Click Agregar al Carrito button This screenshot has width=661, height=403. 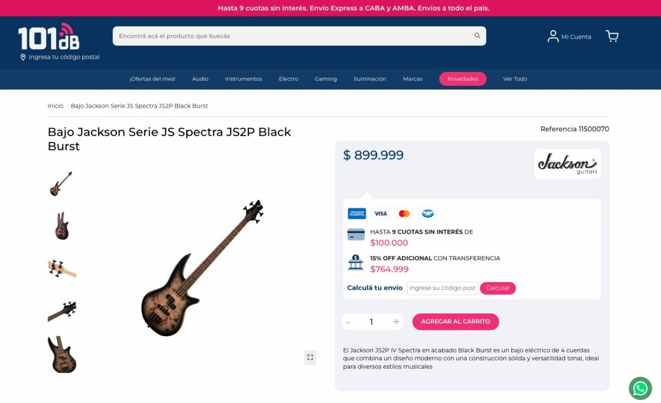pyautogui.click(x=456, y=322)
